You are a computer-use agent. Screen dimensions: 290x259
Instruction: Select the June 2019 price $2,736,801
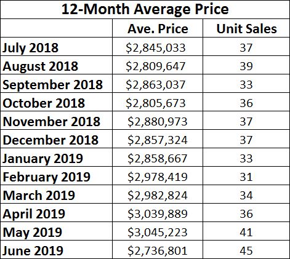158,250
